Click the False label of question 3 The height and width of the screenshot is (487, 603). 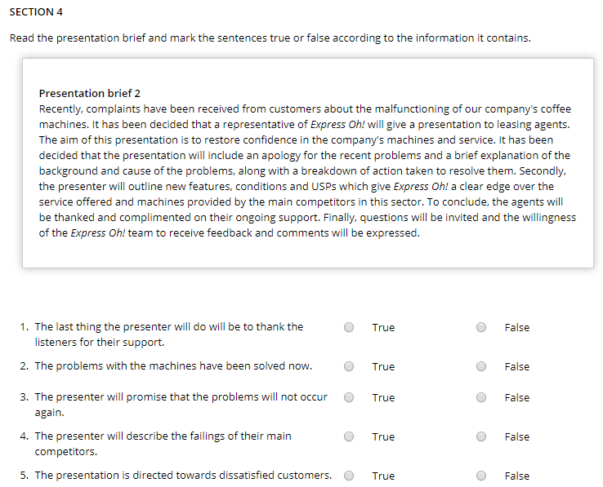tap(516, 397)
